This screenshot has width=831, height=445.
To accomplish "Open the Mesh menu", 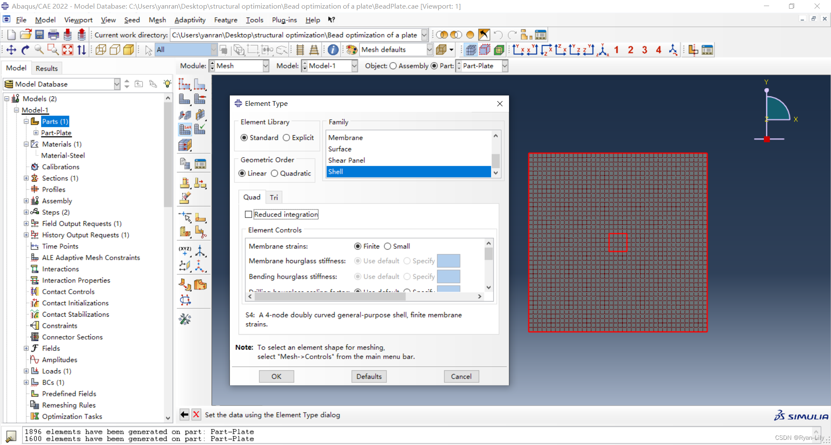I will coord(157,20).
